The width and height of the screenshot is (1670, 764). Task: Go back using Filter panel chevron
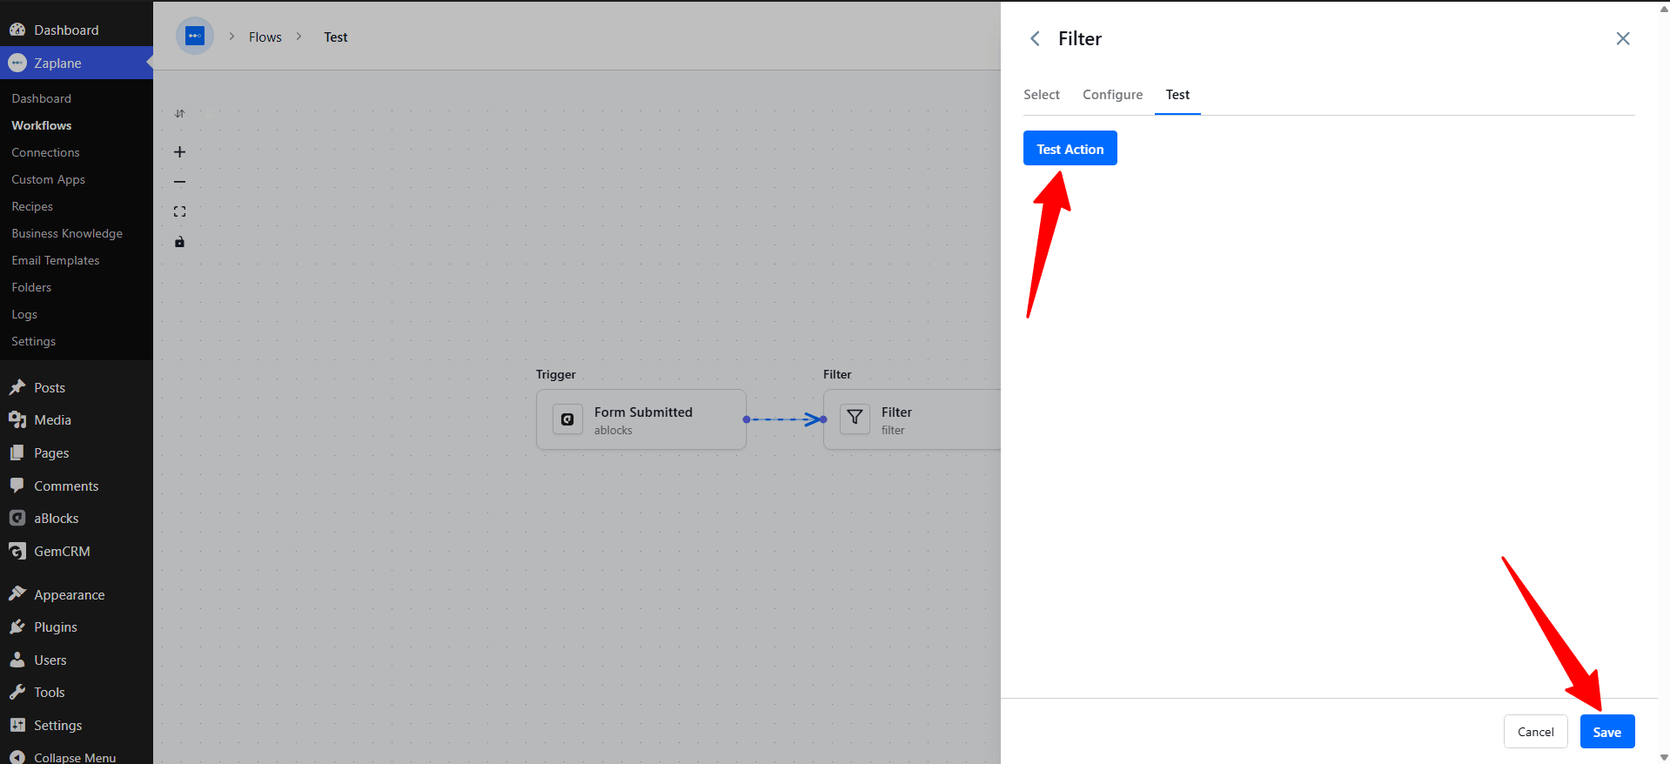[1035, 38]
